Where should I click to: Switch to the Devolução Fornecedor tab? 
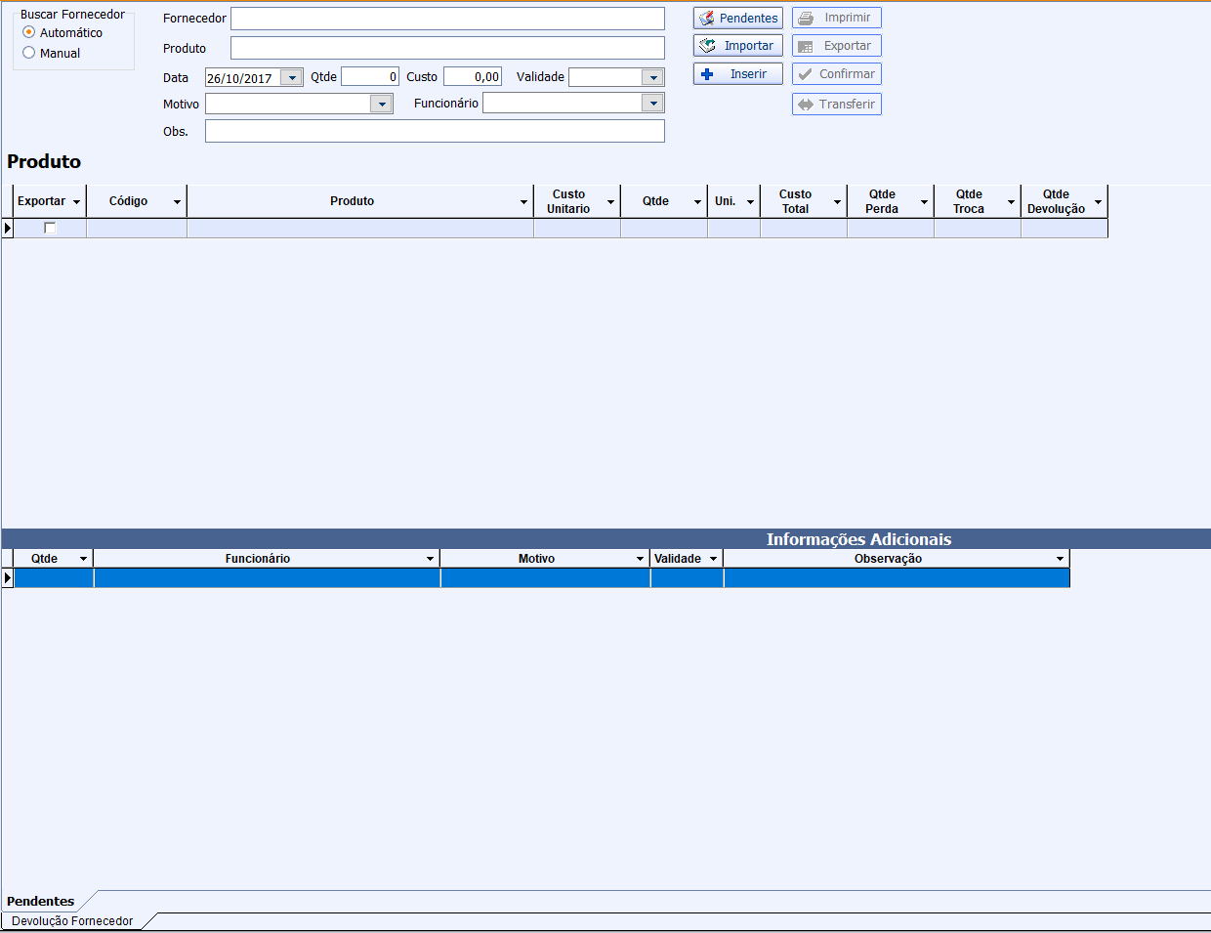pos(72,921)
